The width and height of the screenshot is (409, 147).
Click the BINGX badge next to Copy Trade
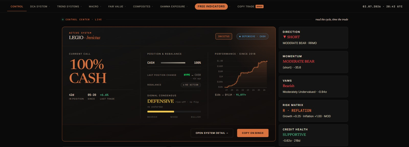(x=259, y=7)
